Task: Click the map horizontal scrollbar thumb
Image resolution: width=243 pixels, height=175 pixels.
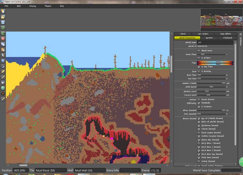Action: tap(23, 165)
